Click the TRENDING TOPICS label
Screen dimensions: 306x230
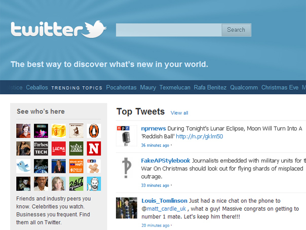click(77, 88)
